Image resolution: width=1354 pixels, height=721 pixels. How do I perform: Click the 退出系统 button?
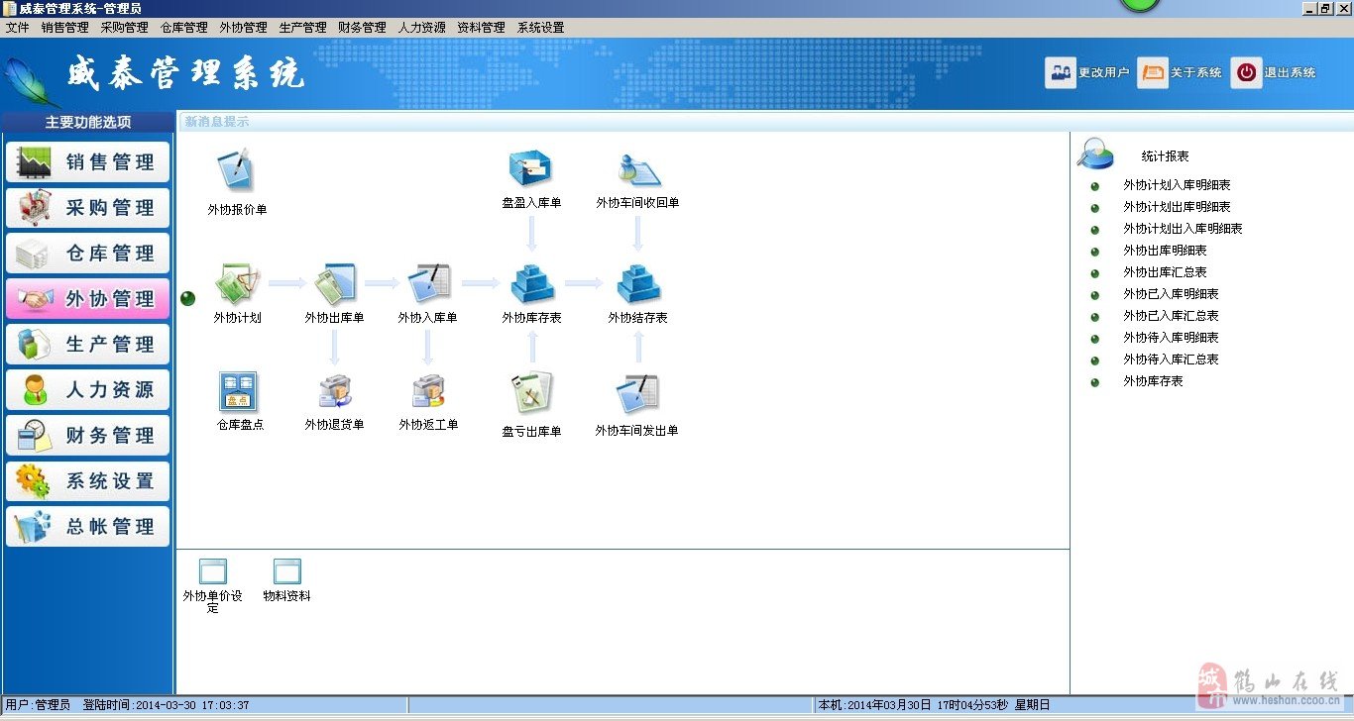(1275, 72)
